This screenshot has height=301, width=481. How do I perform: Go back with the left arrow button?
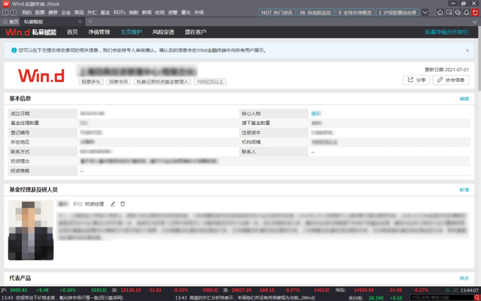pos(5,12)
